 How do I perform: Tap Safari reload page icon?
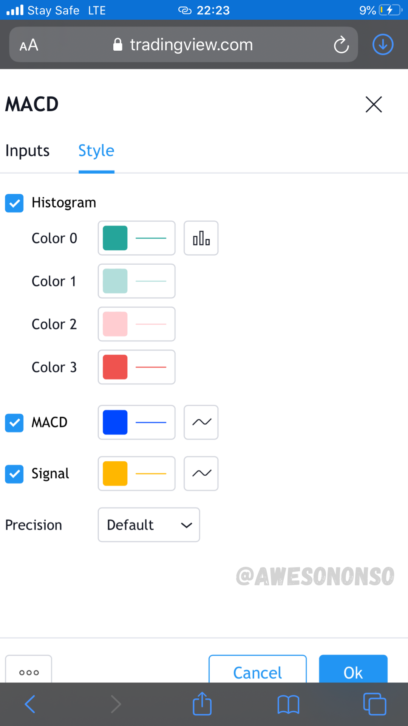341,45
